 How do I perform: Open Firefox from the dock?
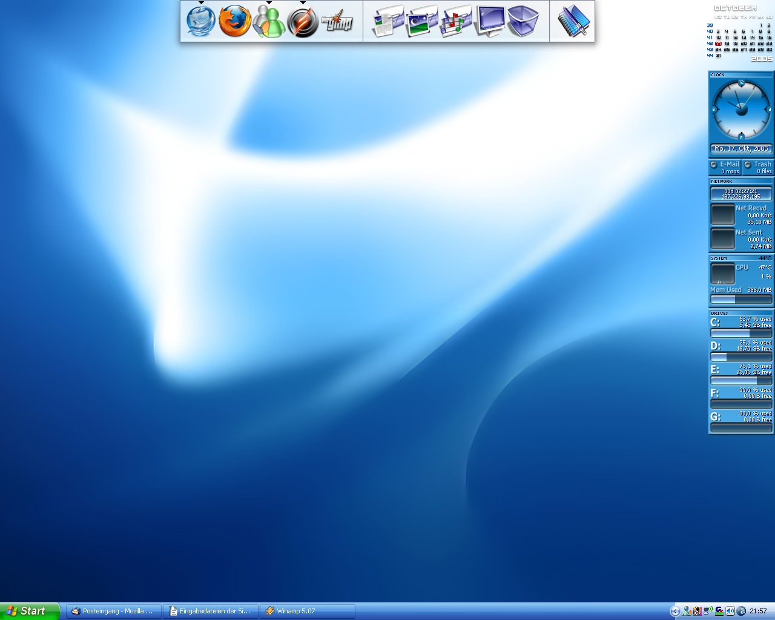point(234,22)
